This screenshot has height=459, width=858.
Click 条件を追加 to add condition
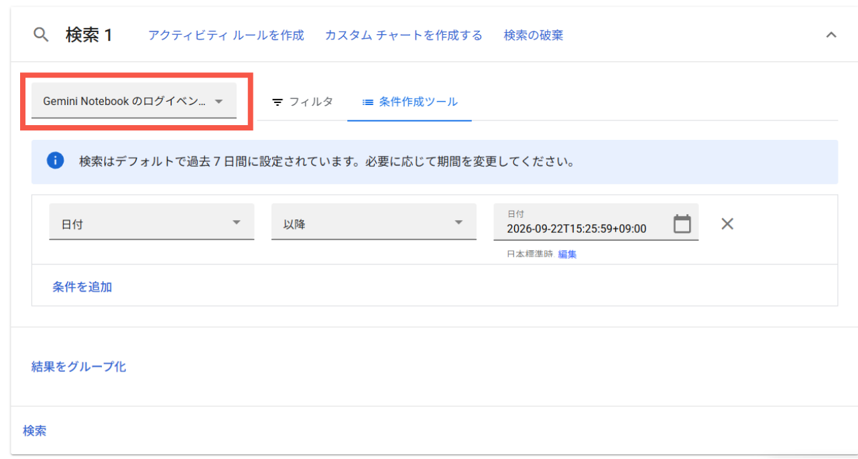click(x=82, y=287)
